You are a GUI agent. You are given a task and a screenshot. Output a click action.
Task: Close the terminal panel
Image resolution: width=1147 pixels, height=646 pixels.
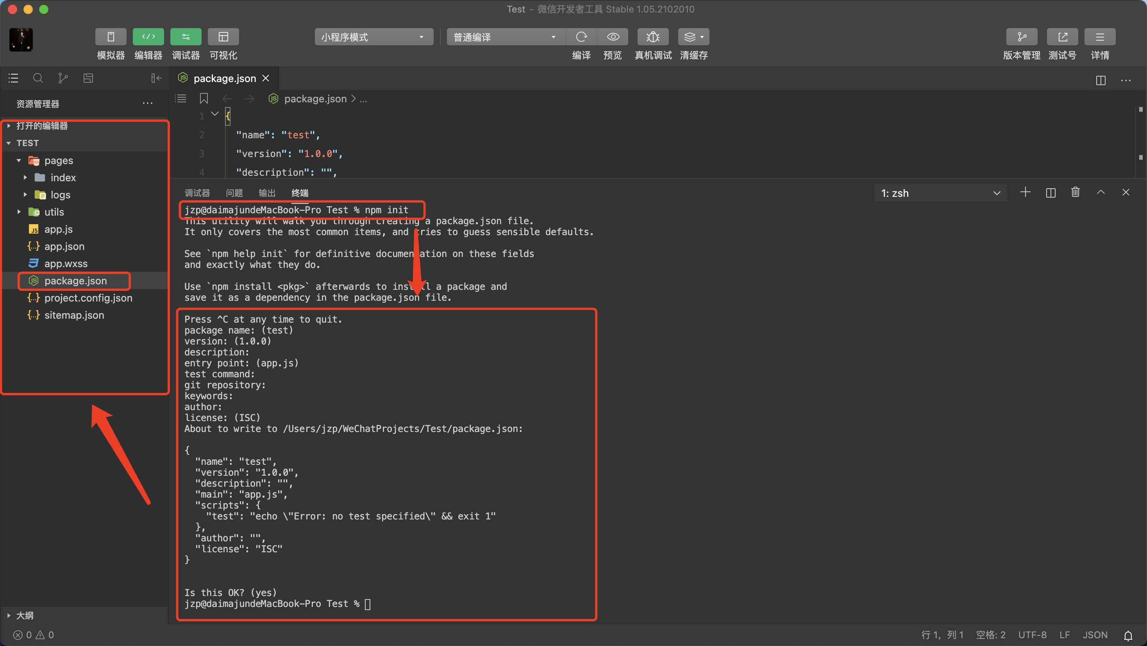(1126, 192)
